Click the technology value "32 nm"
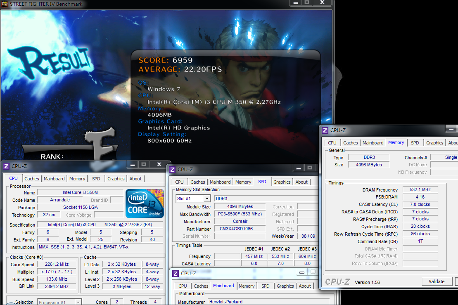This screenshot has height=305, width=458. click(49, 215)
